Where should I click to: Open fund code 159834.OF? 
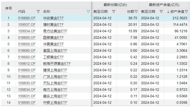tap(27, 89)
